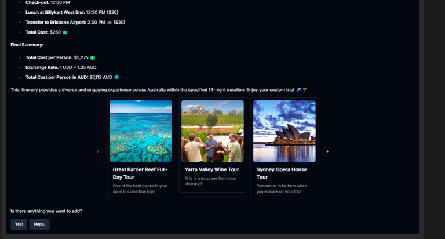Click the Transfer to Brisbane Airport line
Image resolution: width=445 pixels, height=239 pixels.
click(75, 22)
